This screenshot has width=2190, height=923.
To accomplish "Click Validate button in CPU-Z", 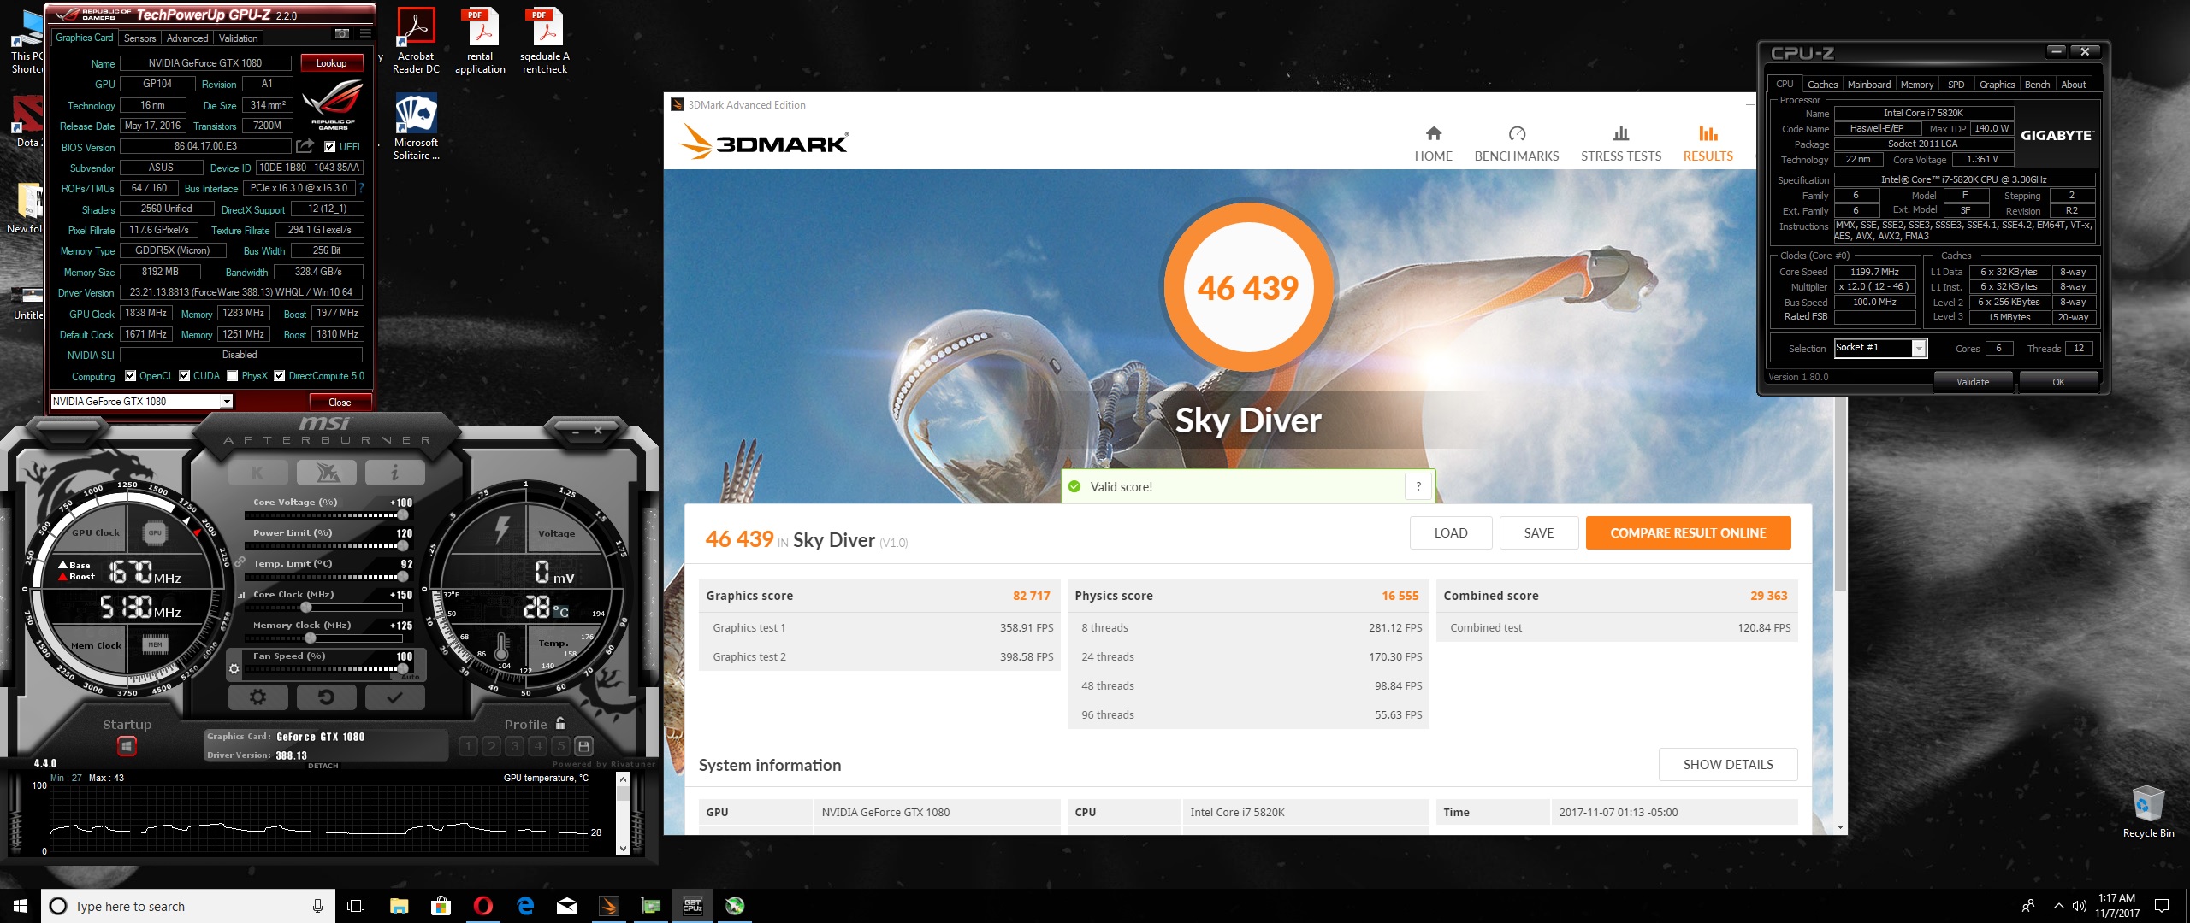I will [x=1972, y=382].
